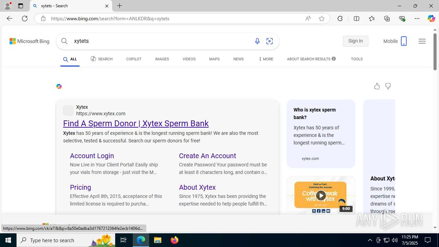Click the xytex.com source label
This screenshot has height=247, width=439.
click(x=310, y=158)
